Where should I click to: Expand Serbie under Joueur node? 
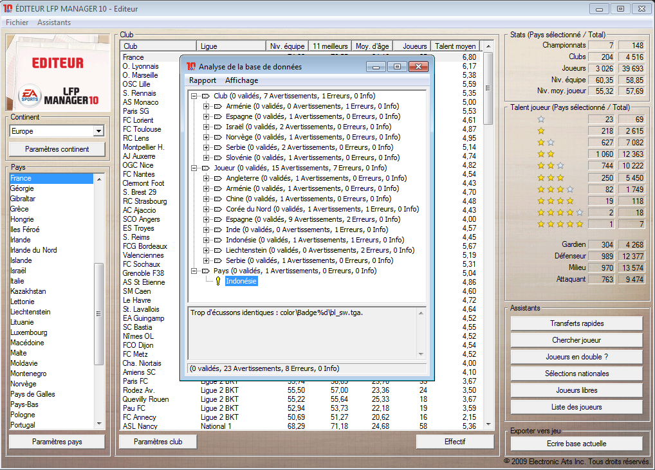point(206,260)
